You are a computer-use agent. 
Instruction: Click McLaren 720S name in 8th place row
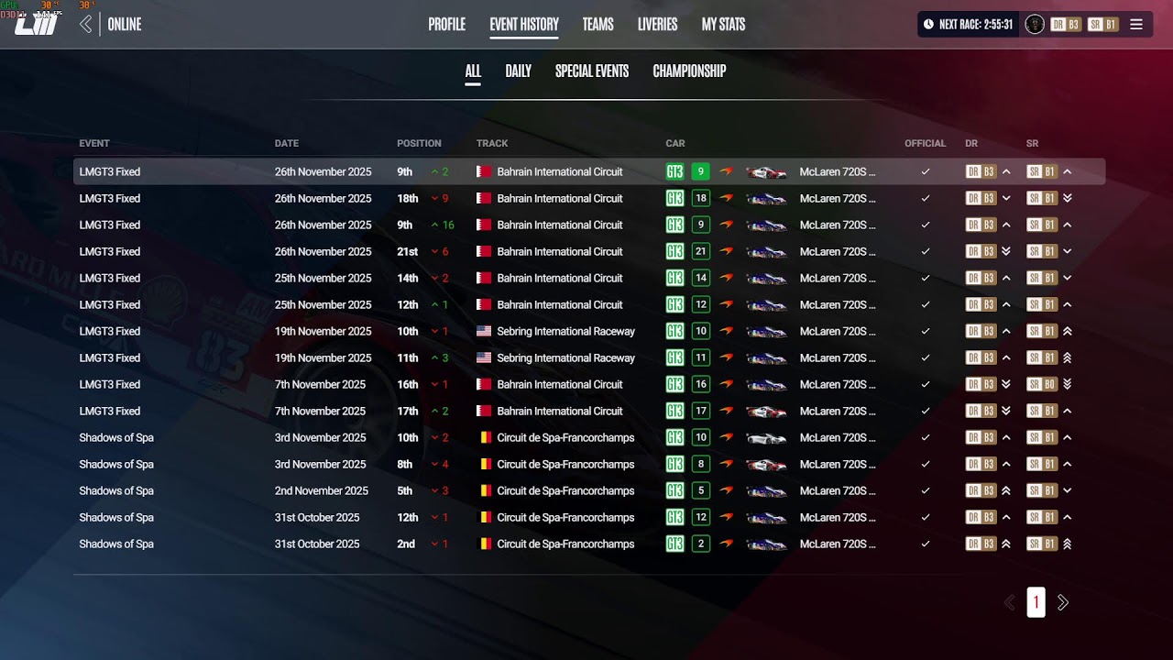click(838, 464)
